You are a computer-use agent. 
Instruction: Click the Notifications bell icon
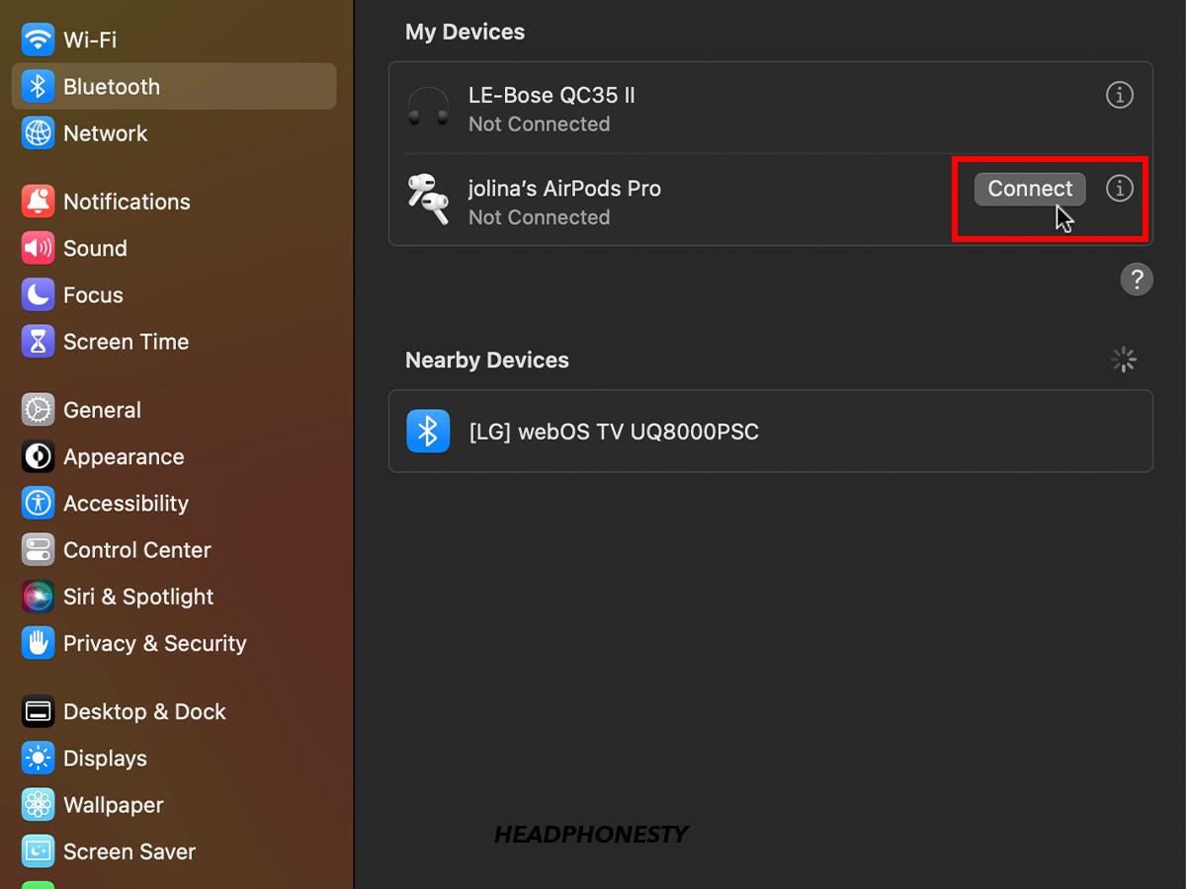coord(39,202)
